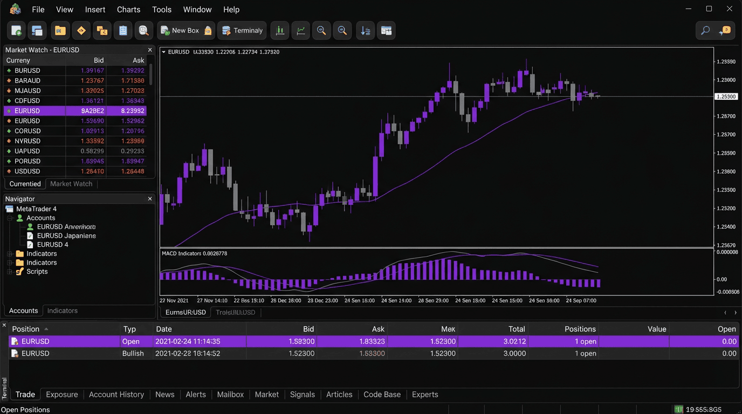Switch to Navigator Indicators tab
742x414 pixels.
coord(63,310)
